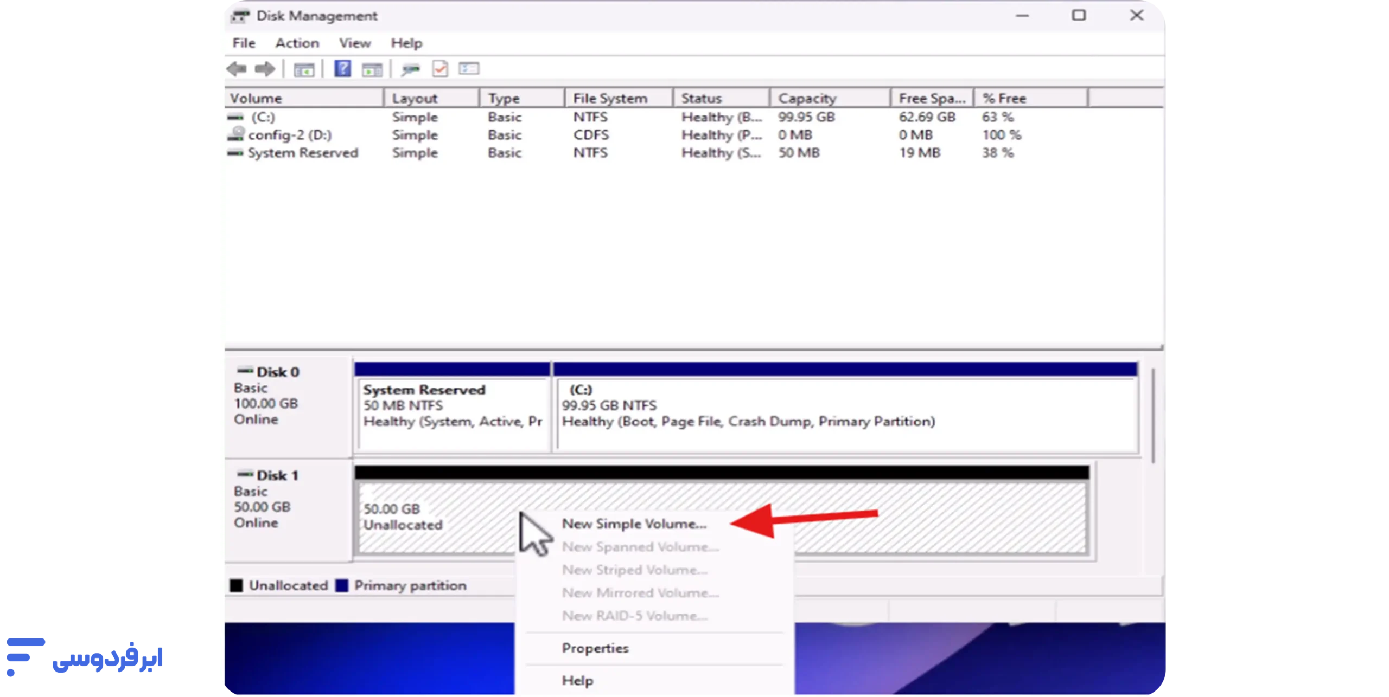This screenshot has height=697, width=1389.
Task: Click the Forward arrow toolbar icon
Action: click(x=265, y=69)
